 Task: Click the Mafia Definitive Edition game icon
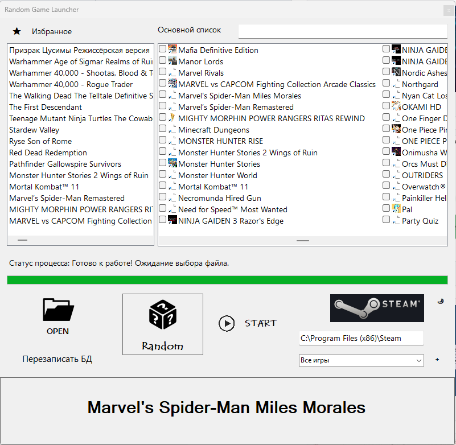pyautogui.click(x=172, y=49)
